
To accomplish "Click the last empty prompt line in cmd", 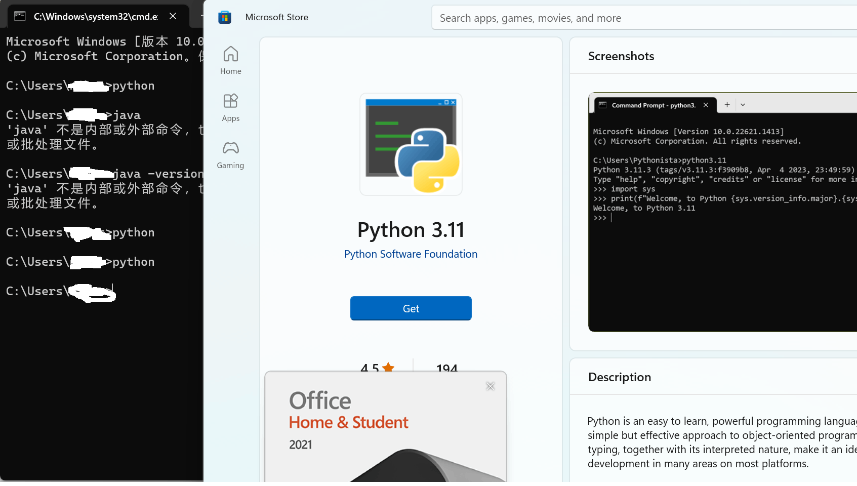I will [61, 292].
